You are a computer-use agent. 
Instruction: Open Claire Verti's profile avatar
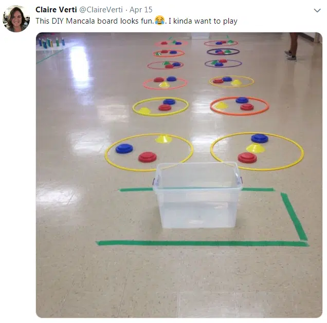(16, 18)
